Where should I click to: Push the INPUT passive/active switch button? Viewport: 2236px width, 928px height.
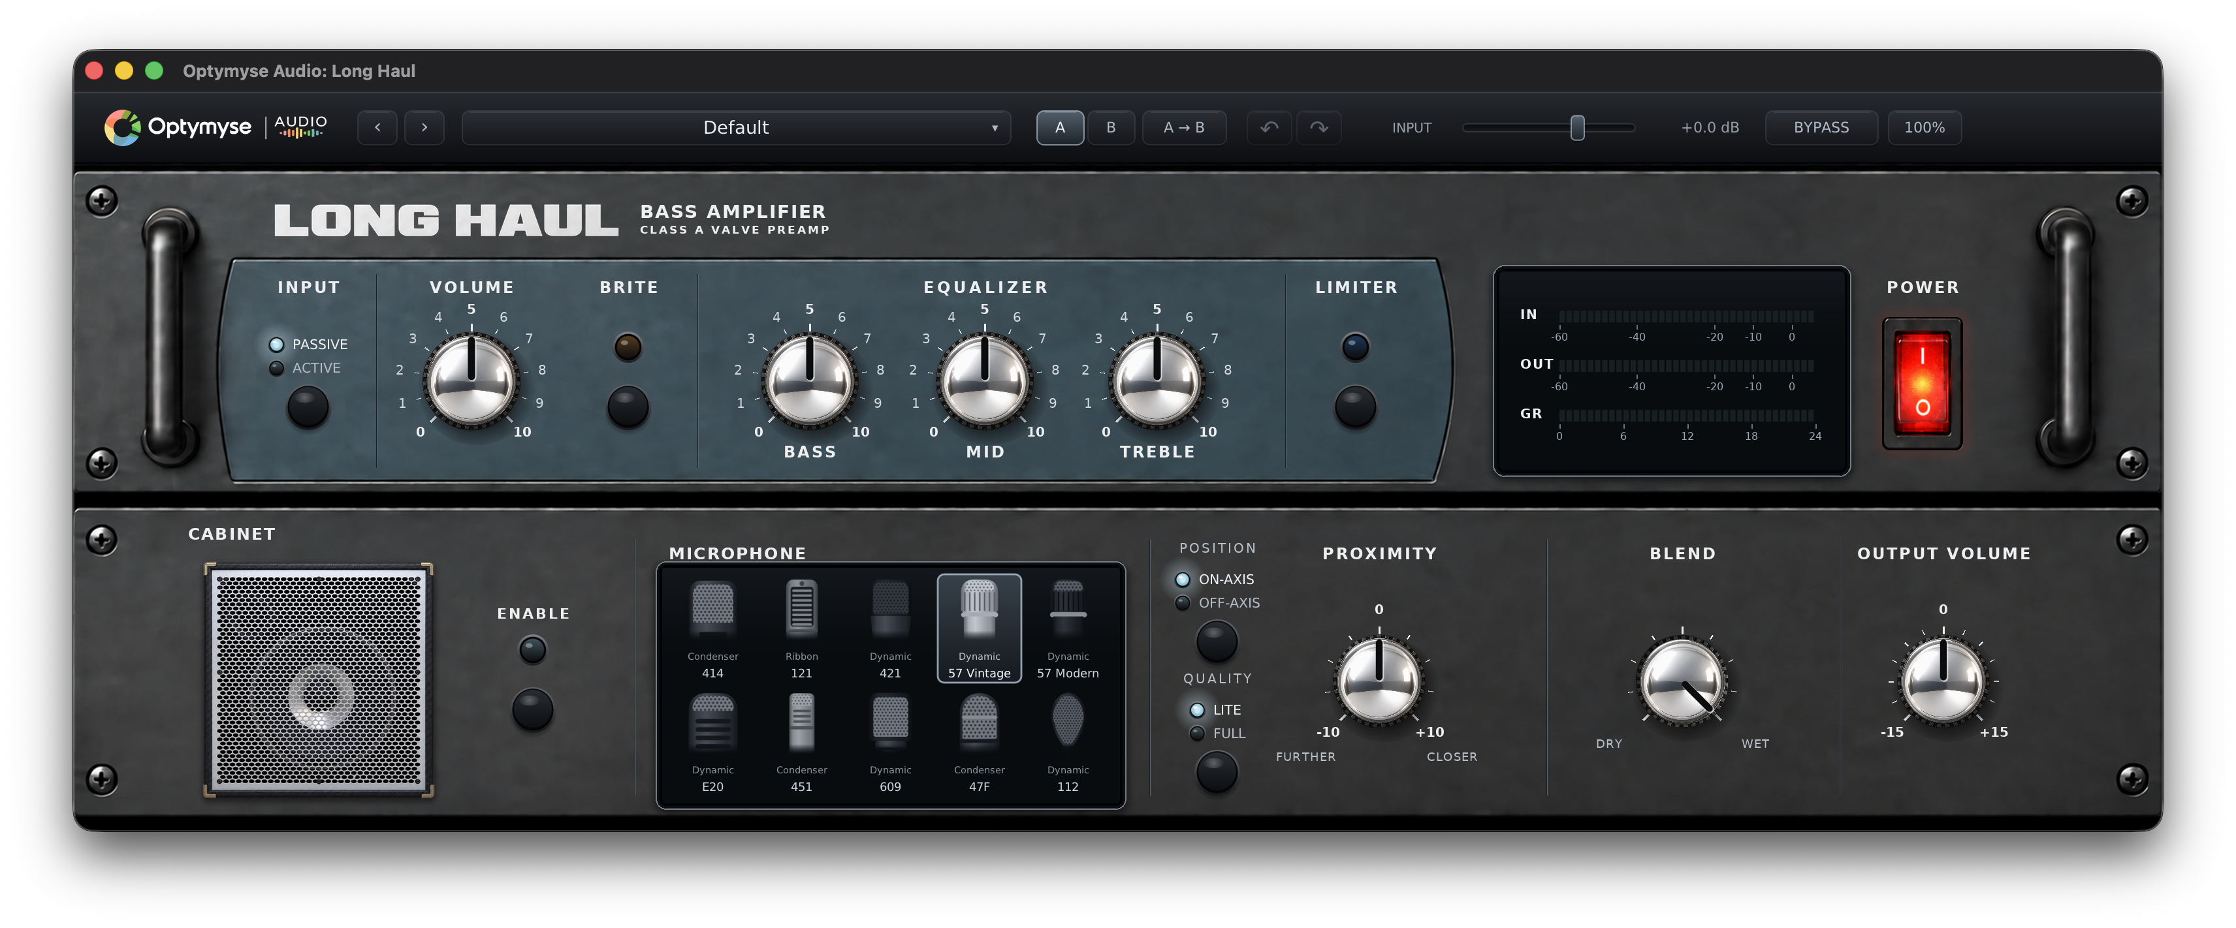point(308,407)
